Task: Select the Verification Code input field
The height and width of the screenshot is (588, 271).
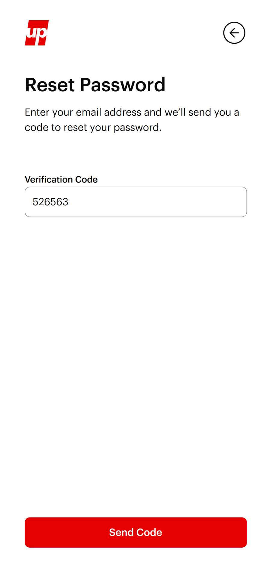Action: [x=135, y=202]
